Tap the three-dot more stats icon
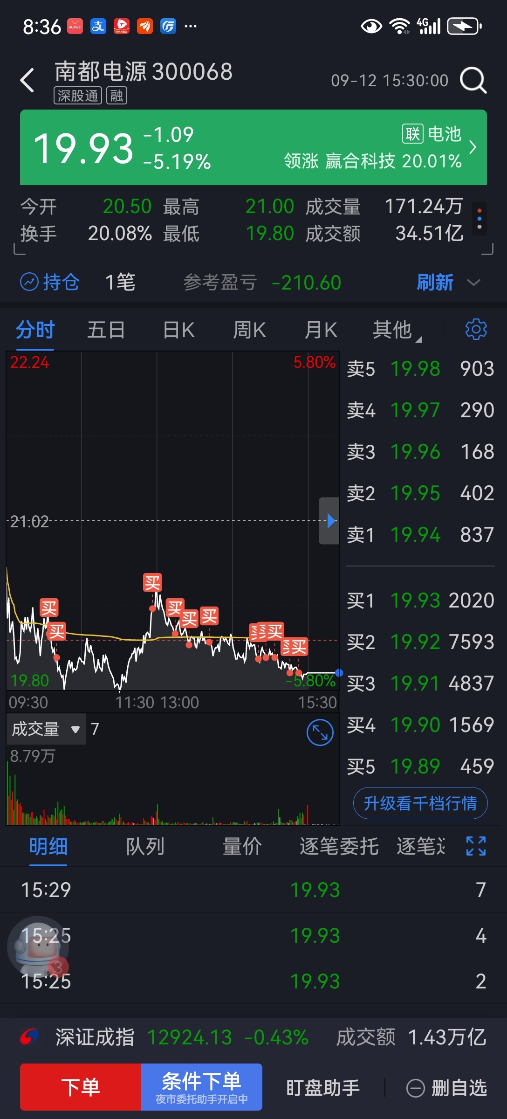 (480, 219)
